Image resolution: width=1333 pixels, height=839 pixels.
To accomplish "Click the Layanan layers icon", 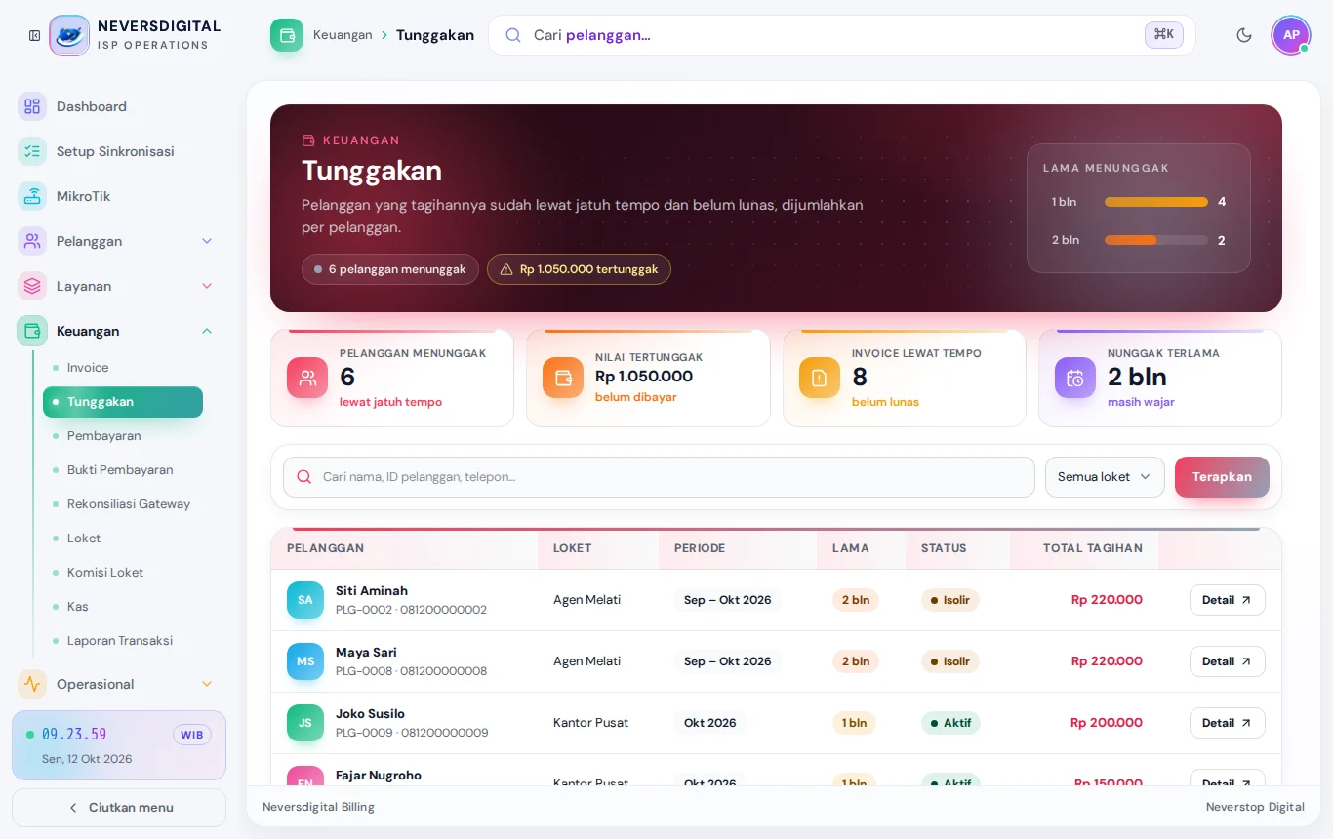I will coord(32,286).
